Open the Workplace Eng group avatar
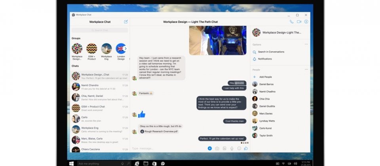This screenshot has width=380, height=166. tap(106, 48)
